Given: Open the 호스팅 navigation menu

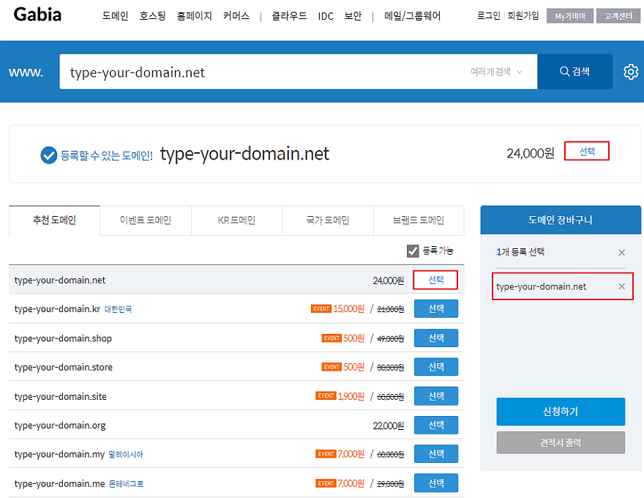Looking at the screenshot, I should 152,16.
